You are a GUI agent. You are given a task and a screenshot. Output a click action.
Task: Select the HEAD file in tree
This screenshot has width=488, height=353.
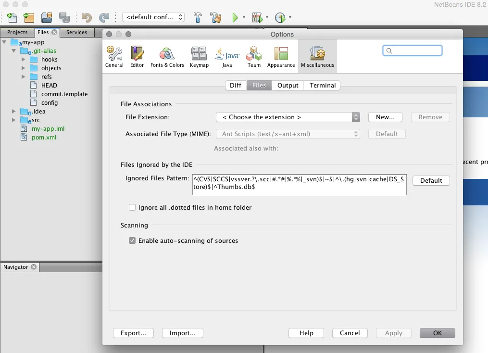[x=49, y=85]
